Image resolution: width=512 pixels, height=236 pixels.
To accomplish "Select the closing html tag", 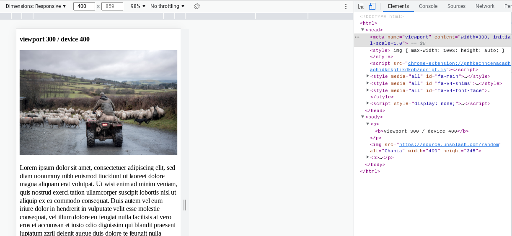I will click(x=370, y=171).
